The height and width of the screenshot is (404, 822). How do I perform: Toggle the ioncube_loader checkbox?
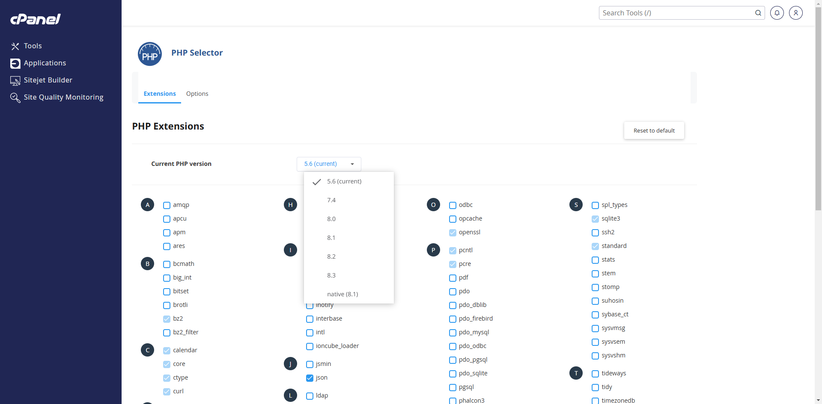(x=310, y=346)
